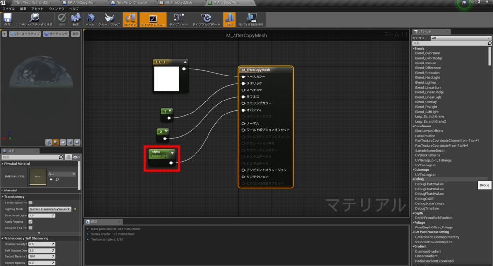
Task: Save the material with 保存 icon
Action: (7, 19)
